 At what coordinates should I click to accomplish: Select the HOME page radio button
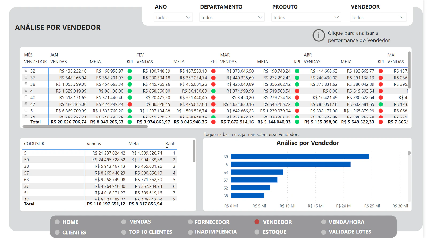tap(57, 222)
